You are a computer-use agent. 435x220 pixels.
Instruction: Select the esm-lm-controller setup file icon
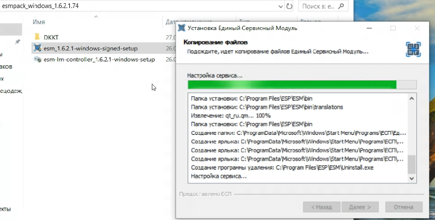click(37, 59)
